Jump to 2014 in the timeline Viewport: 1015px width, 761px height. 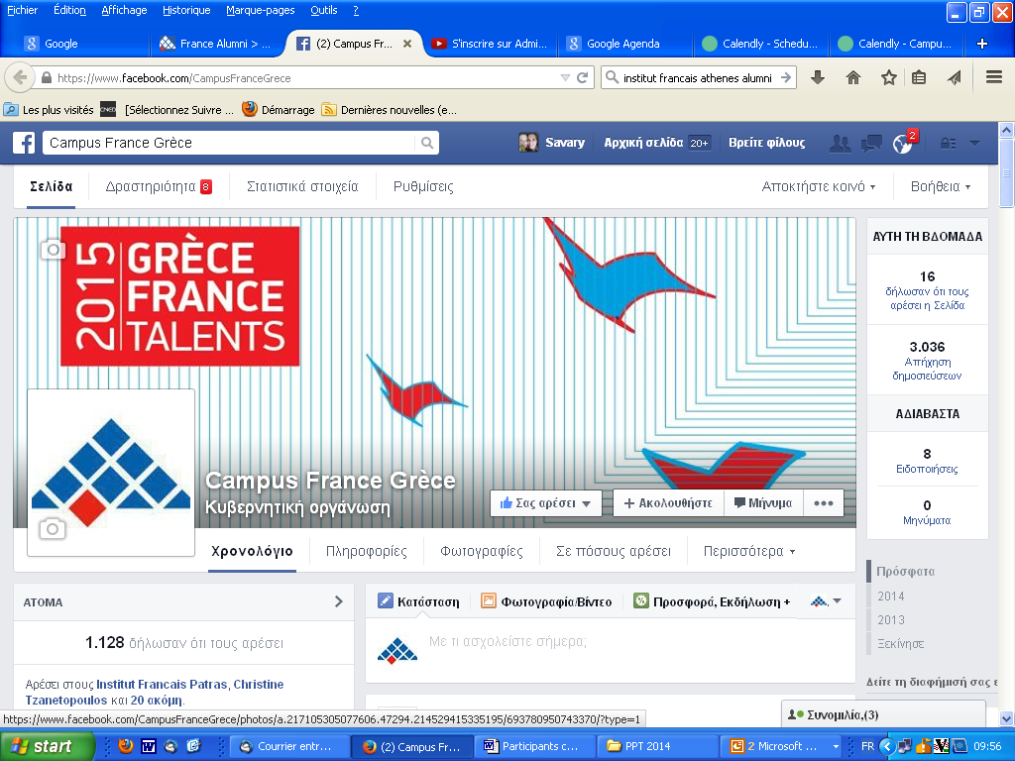pos(891,596)
